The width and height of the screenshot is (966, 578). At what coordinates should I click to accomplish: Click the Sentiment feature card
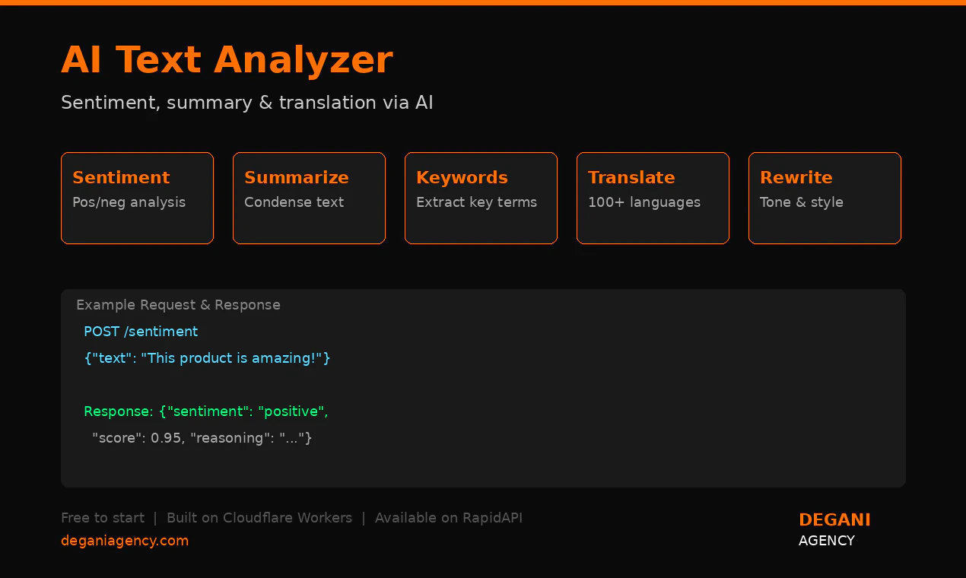click(137, 198)
